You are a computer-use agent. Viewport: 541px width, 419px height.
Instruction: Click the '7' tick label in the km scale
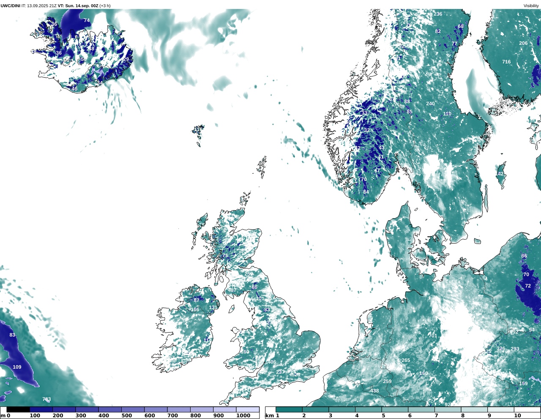pos(436,416)
